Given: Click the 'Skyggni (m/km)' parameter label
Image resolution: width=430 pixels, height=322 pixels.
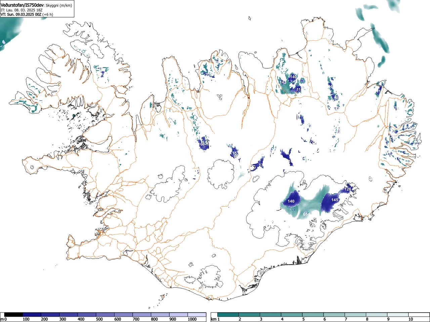Looking at the screenshot, I should pyautogui.click(x=59, y=5).
